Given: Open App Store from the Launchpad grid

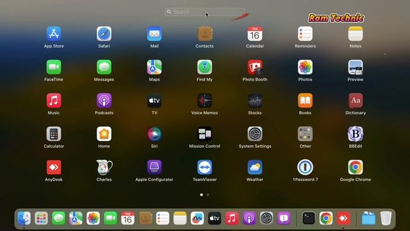Looking at the screenshot, I should click(x=54, y=34).
